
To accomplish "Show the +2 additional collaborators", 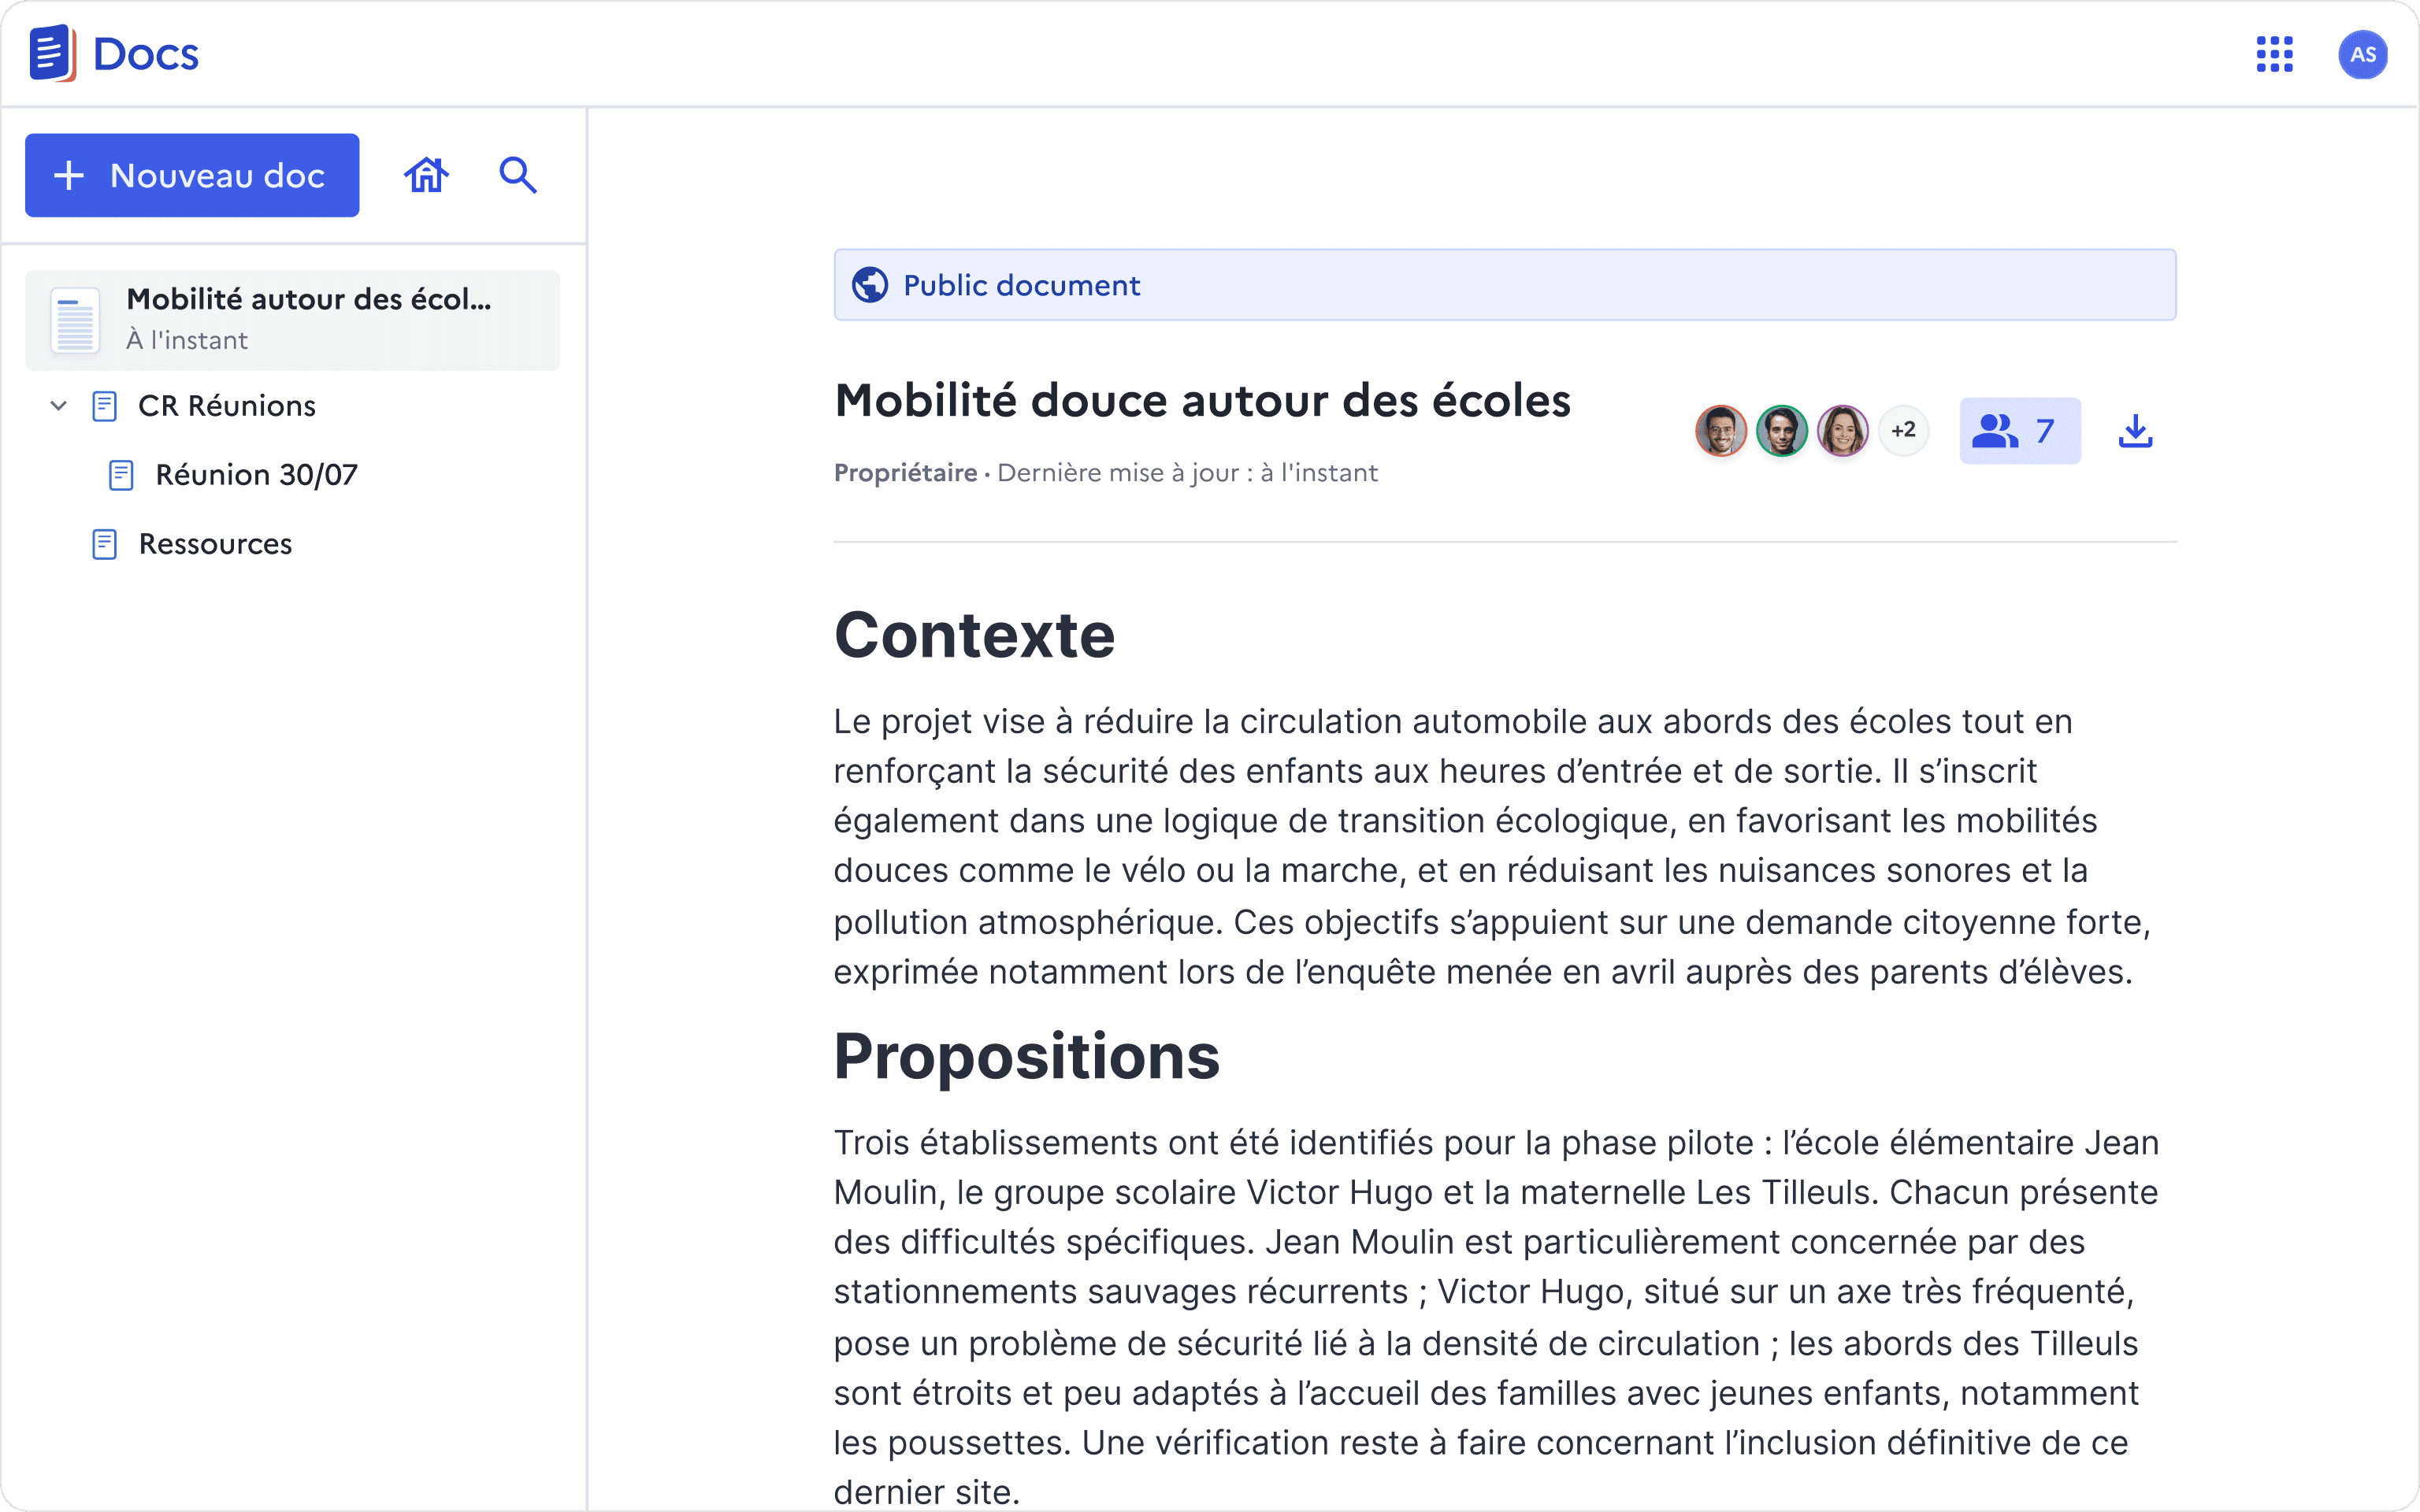I will click(x=1903, y=431).
